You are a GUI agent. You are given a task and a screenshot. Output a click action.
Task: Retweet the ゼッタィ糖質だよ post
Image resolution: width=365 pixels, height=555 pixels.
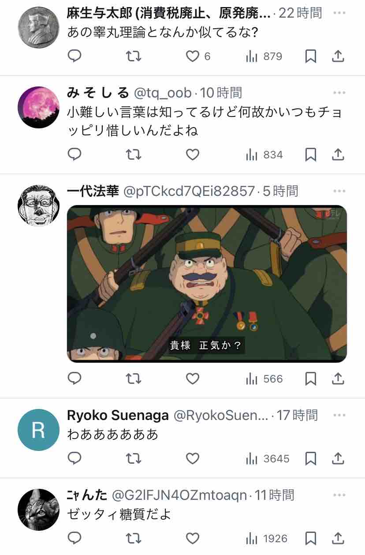[134, 538]
